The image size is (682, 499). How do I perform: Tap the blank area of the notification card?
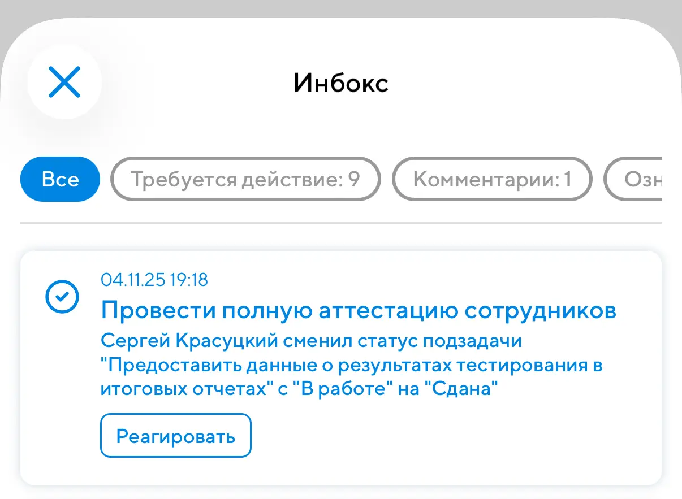[452, 441]
